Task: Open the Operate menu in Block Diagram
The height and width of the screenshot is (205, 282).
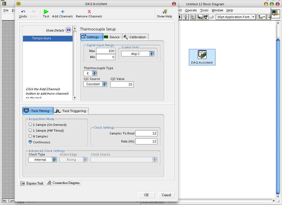Action: [191, 10]
